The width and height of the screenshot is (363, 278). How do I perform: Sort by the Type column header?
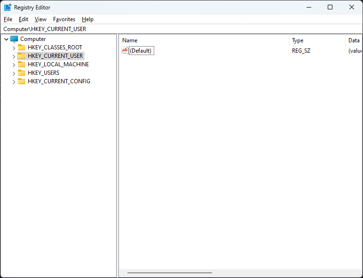pos(317,40)
